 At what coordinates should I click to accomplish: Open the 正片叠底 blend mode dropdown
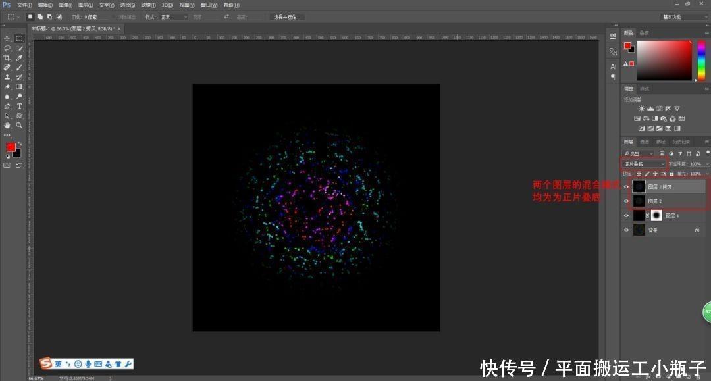644,164
